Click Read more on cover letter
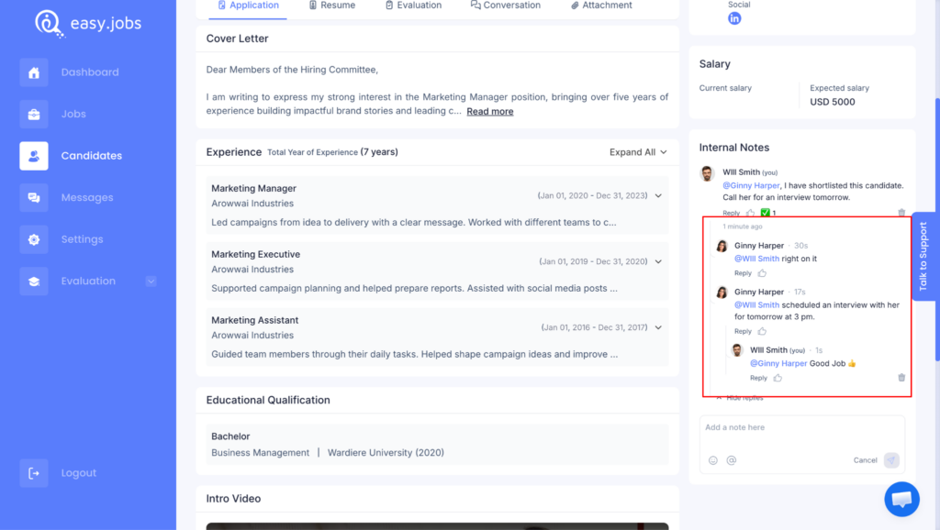Viewport: 940px width, 530px height. [490, 111]
